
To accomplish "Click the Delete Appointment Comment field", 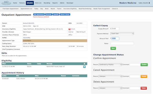I will tap(135, 88).
